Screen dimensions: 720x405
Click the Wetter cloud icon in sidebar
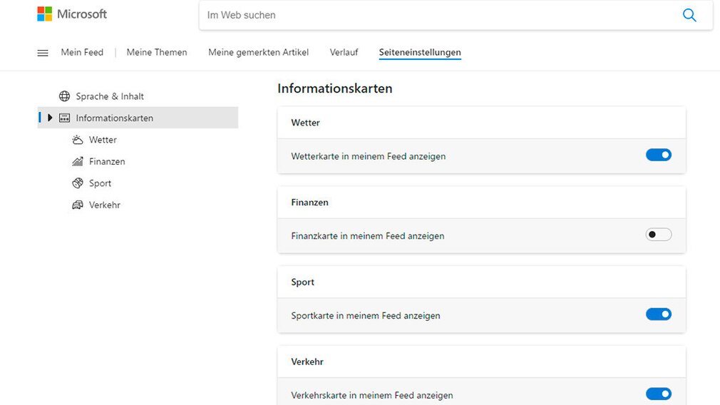78,140
